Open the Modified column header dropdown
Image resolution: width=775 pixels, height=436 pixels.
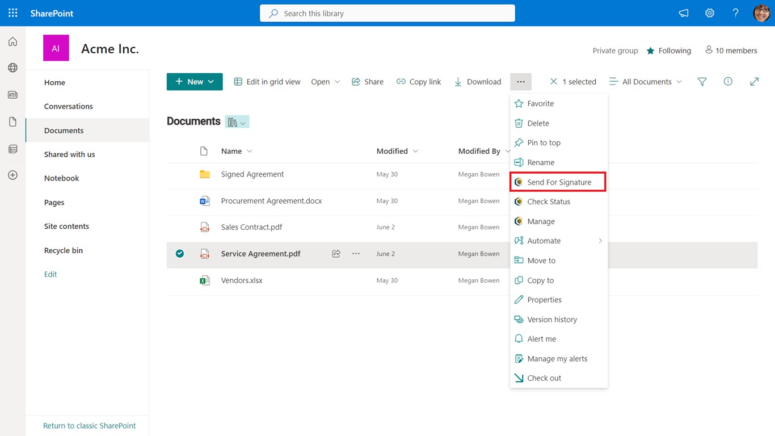(x=415, y=151)
